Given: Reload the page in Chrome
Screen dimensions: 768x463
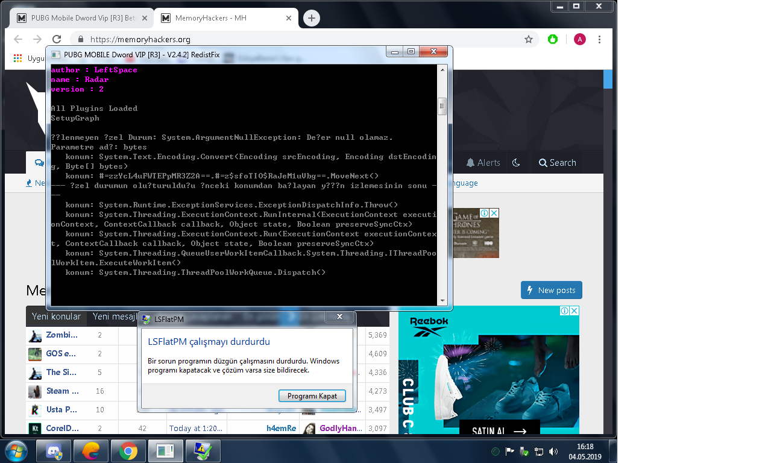Looking at the screenshot, I should tap(57, 39).
